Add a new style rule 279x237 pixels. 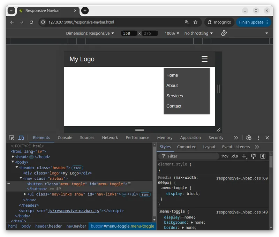(244, 156)
